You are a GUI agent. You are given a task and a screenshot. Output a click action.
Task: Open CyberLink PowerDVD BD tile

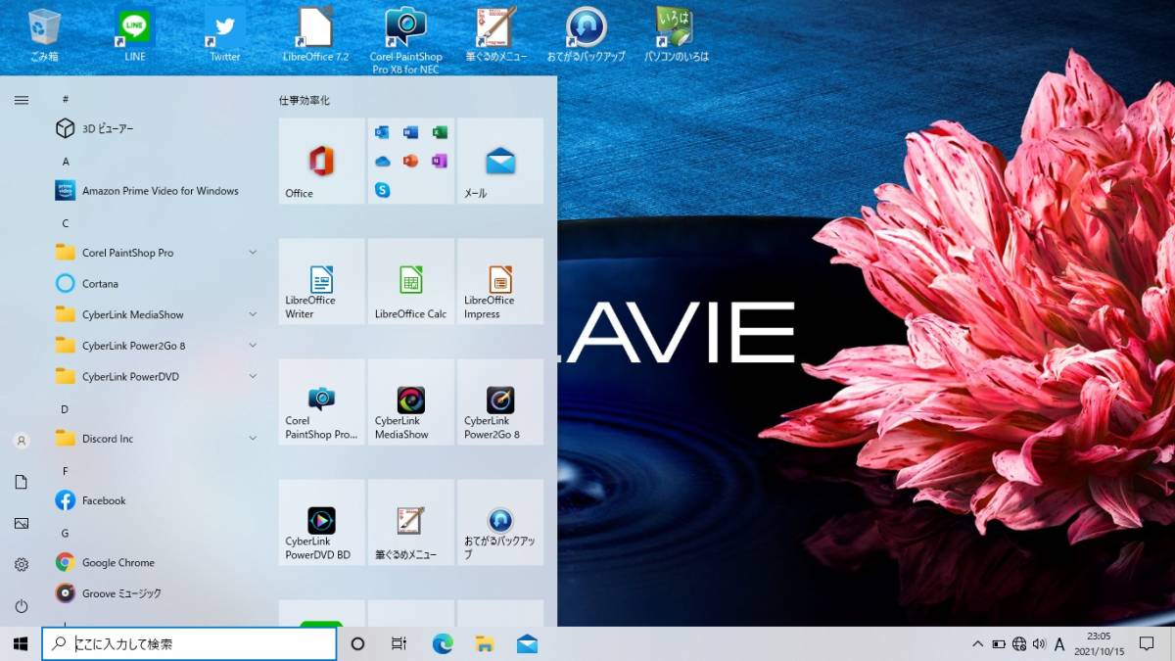(x=321, y=522)
